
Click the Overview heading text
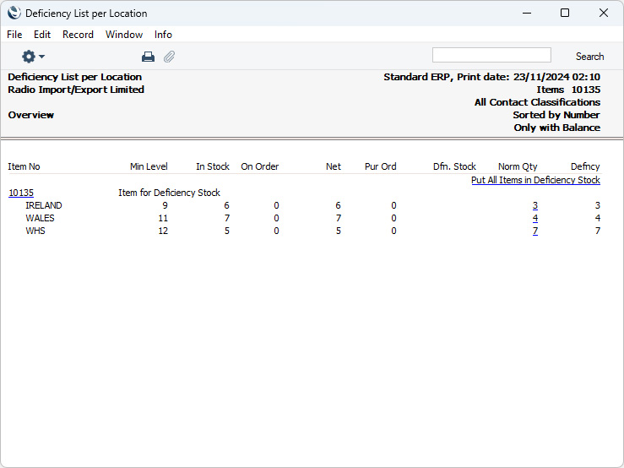coord(30,115)
